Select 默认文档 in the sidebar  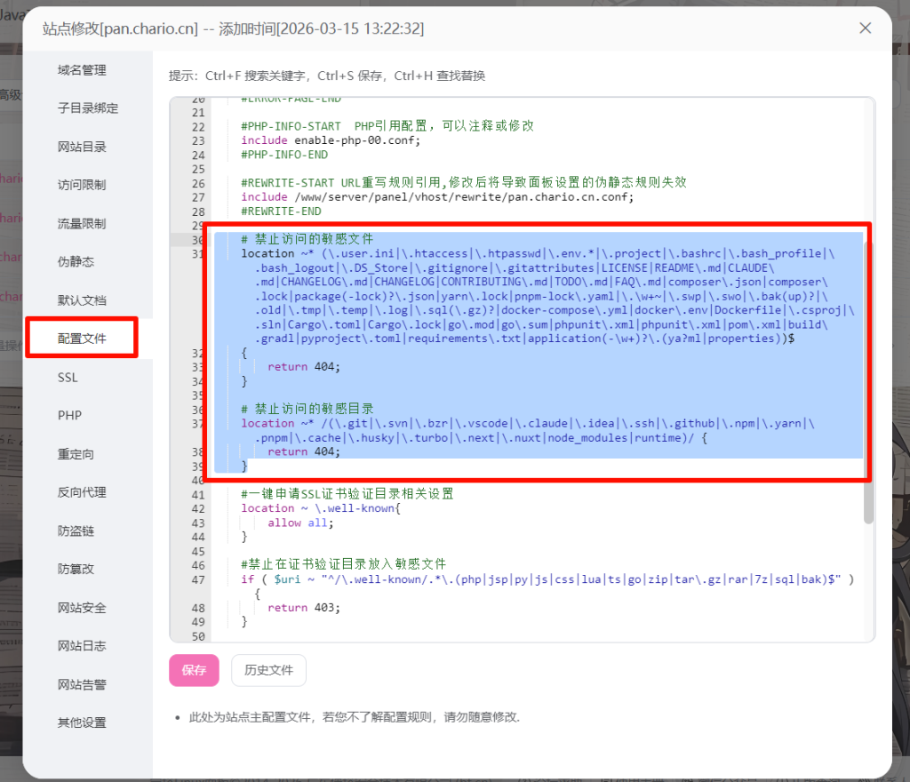click(x=82, y=300)
